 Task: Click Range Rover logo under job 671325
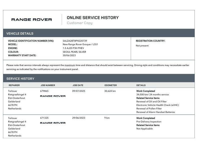pyautogui.click(x=53, y=123)
